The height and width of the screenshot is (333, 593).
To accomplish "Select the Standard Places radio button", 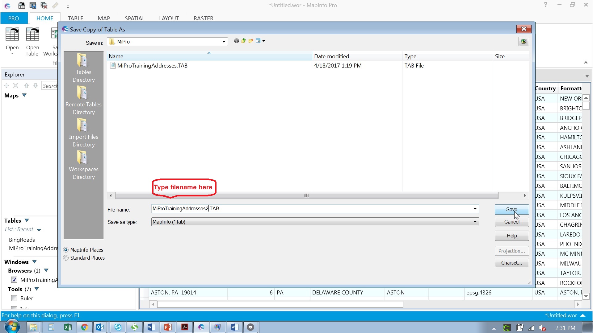I will pyautogui.click(x=66, y=258).
